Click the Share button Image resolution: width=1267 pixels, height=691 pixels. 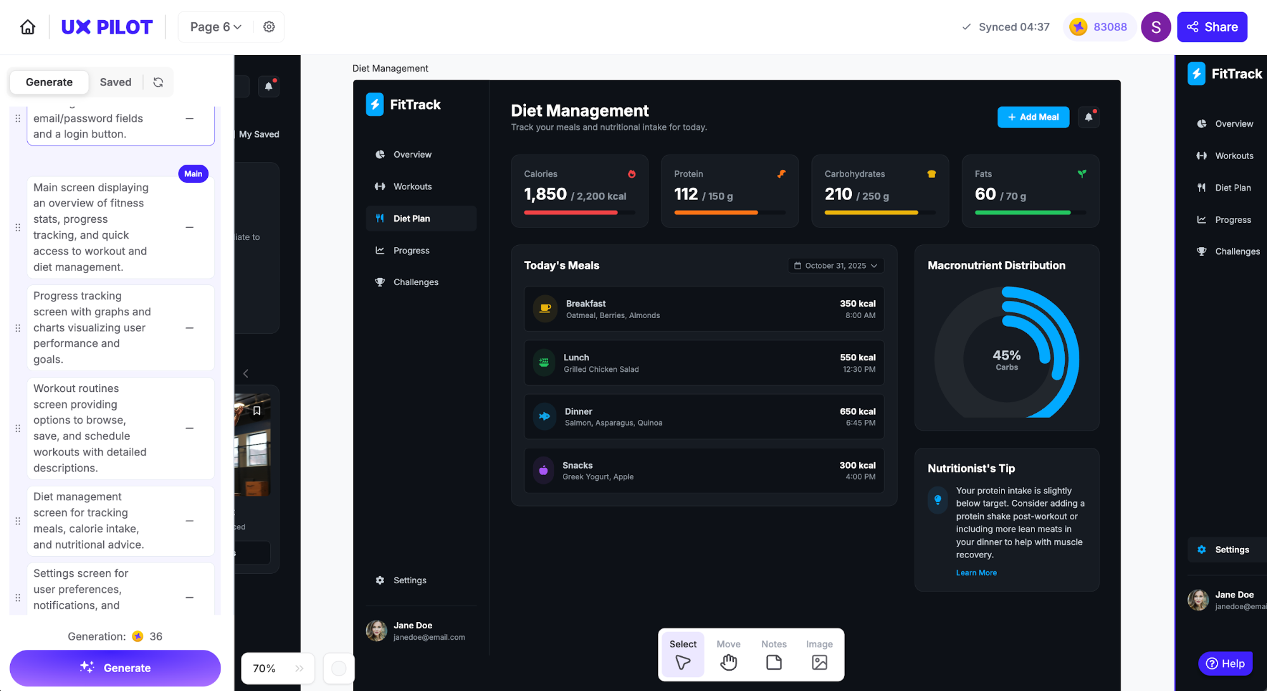[x=1212, y=27]
